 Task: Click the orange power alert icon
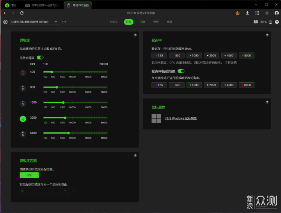click(x=237, y=13)
